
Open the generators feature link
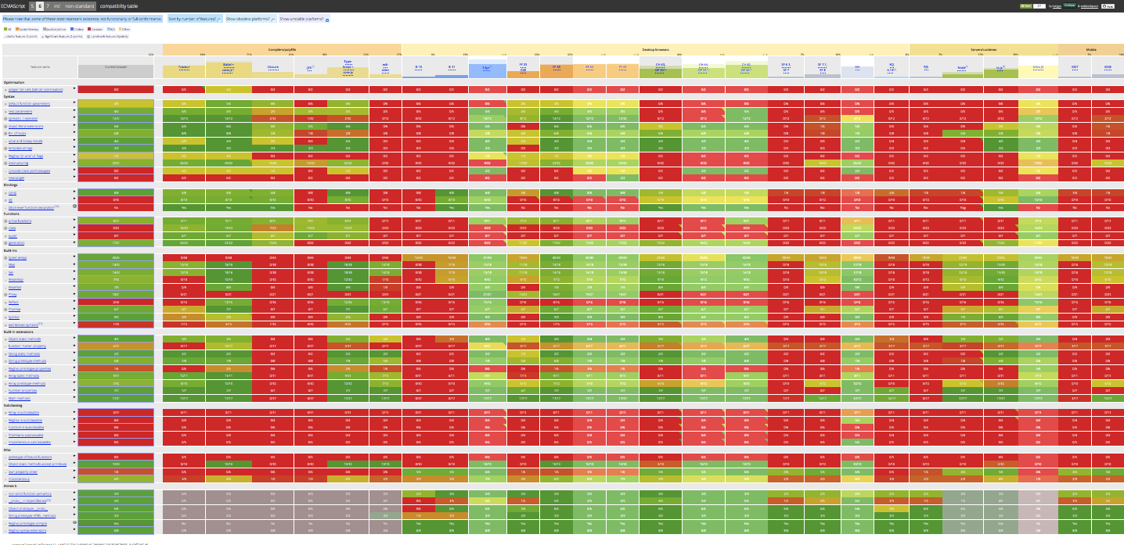pos(16,242)
